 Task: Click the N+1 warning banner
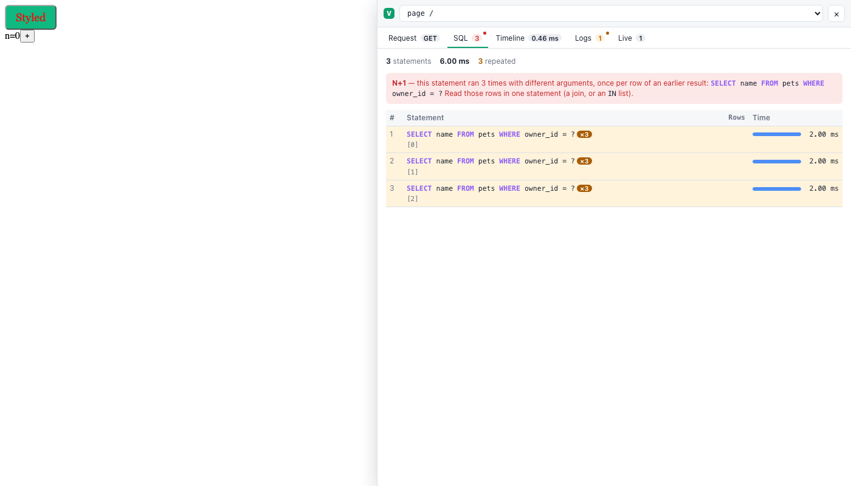[614, 88]
